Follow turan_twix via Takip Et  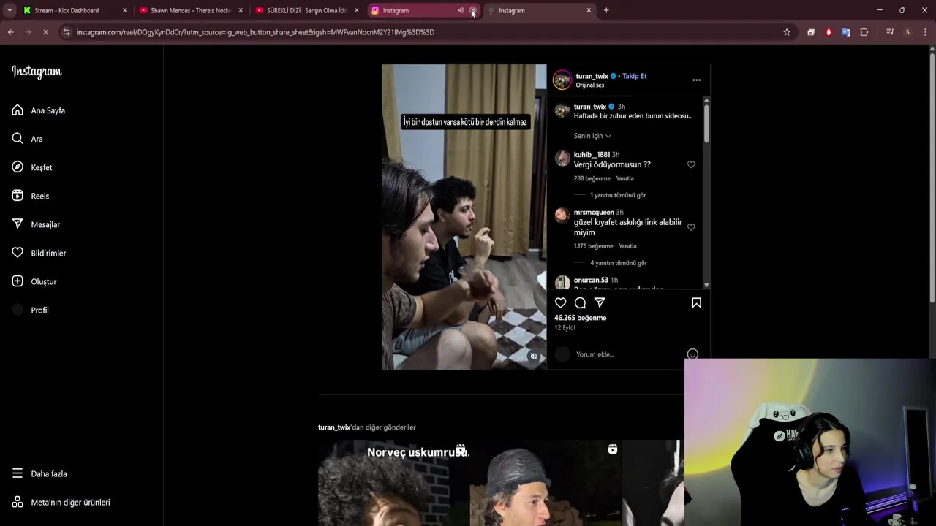[x=635, y=76]
